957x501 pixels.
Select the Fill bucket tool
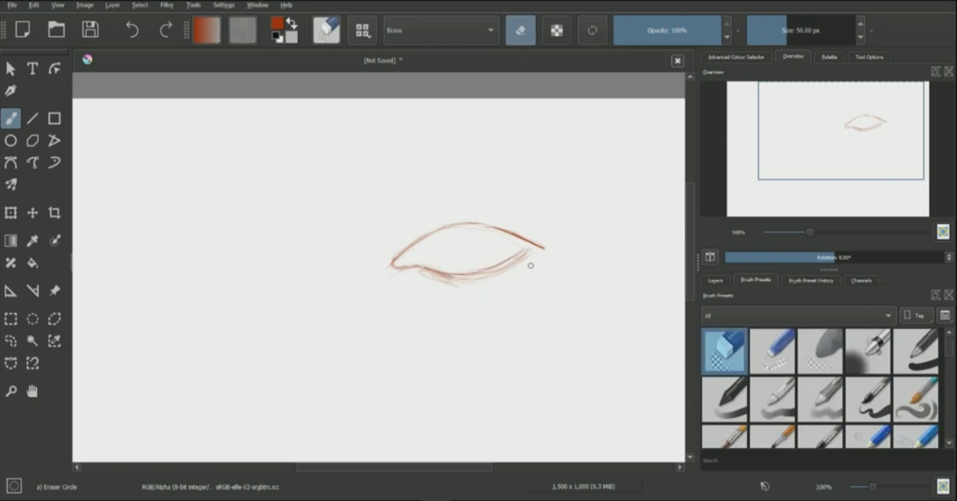[x=32, y=263]
